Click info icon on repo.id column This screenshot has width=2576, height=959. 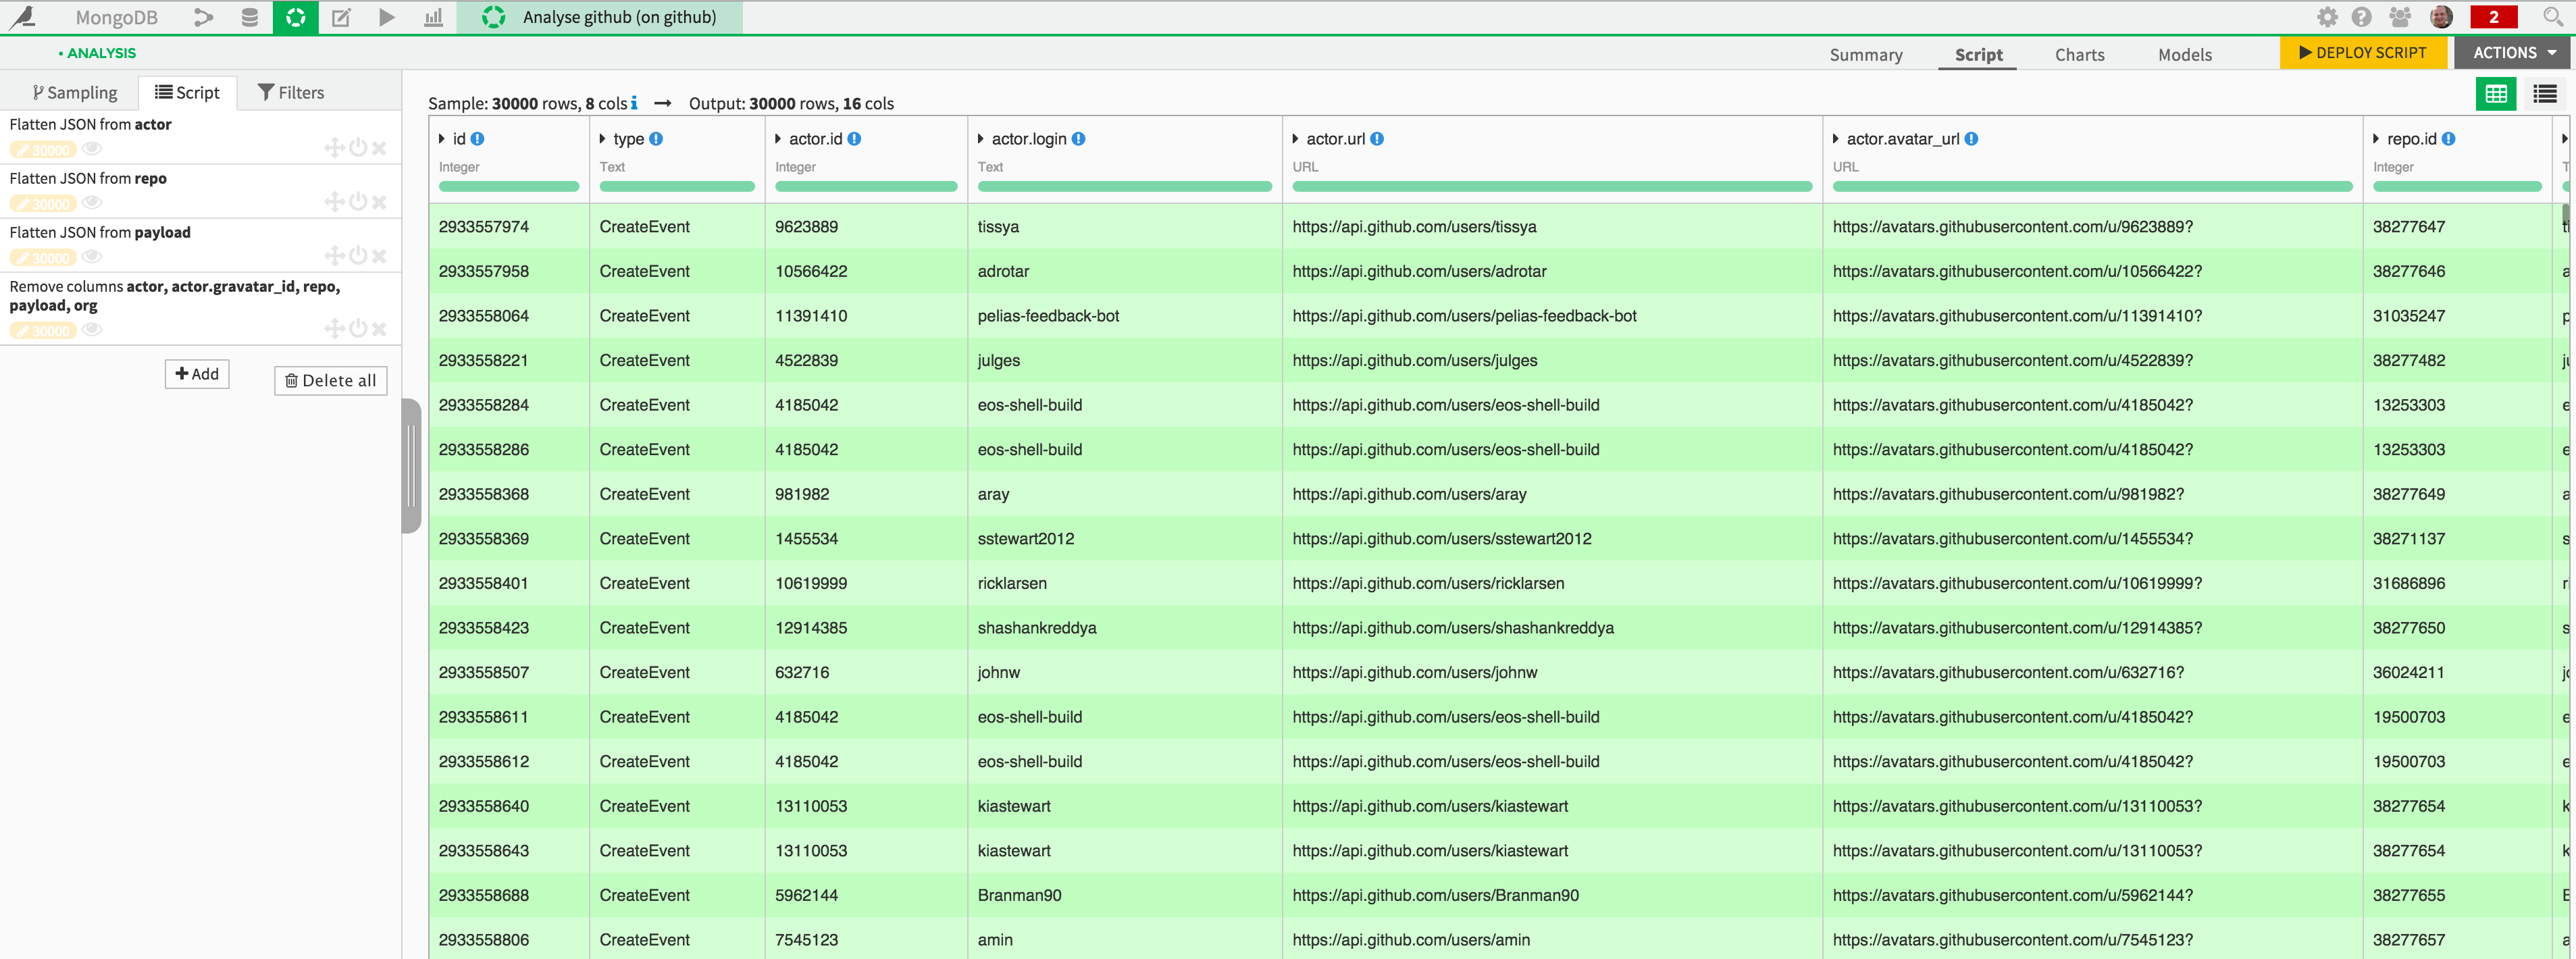click(2449, 139)
